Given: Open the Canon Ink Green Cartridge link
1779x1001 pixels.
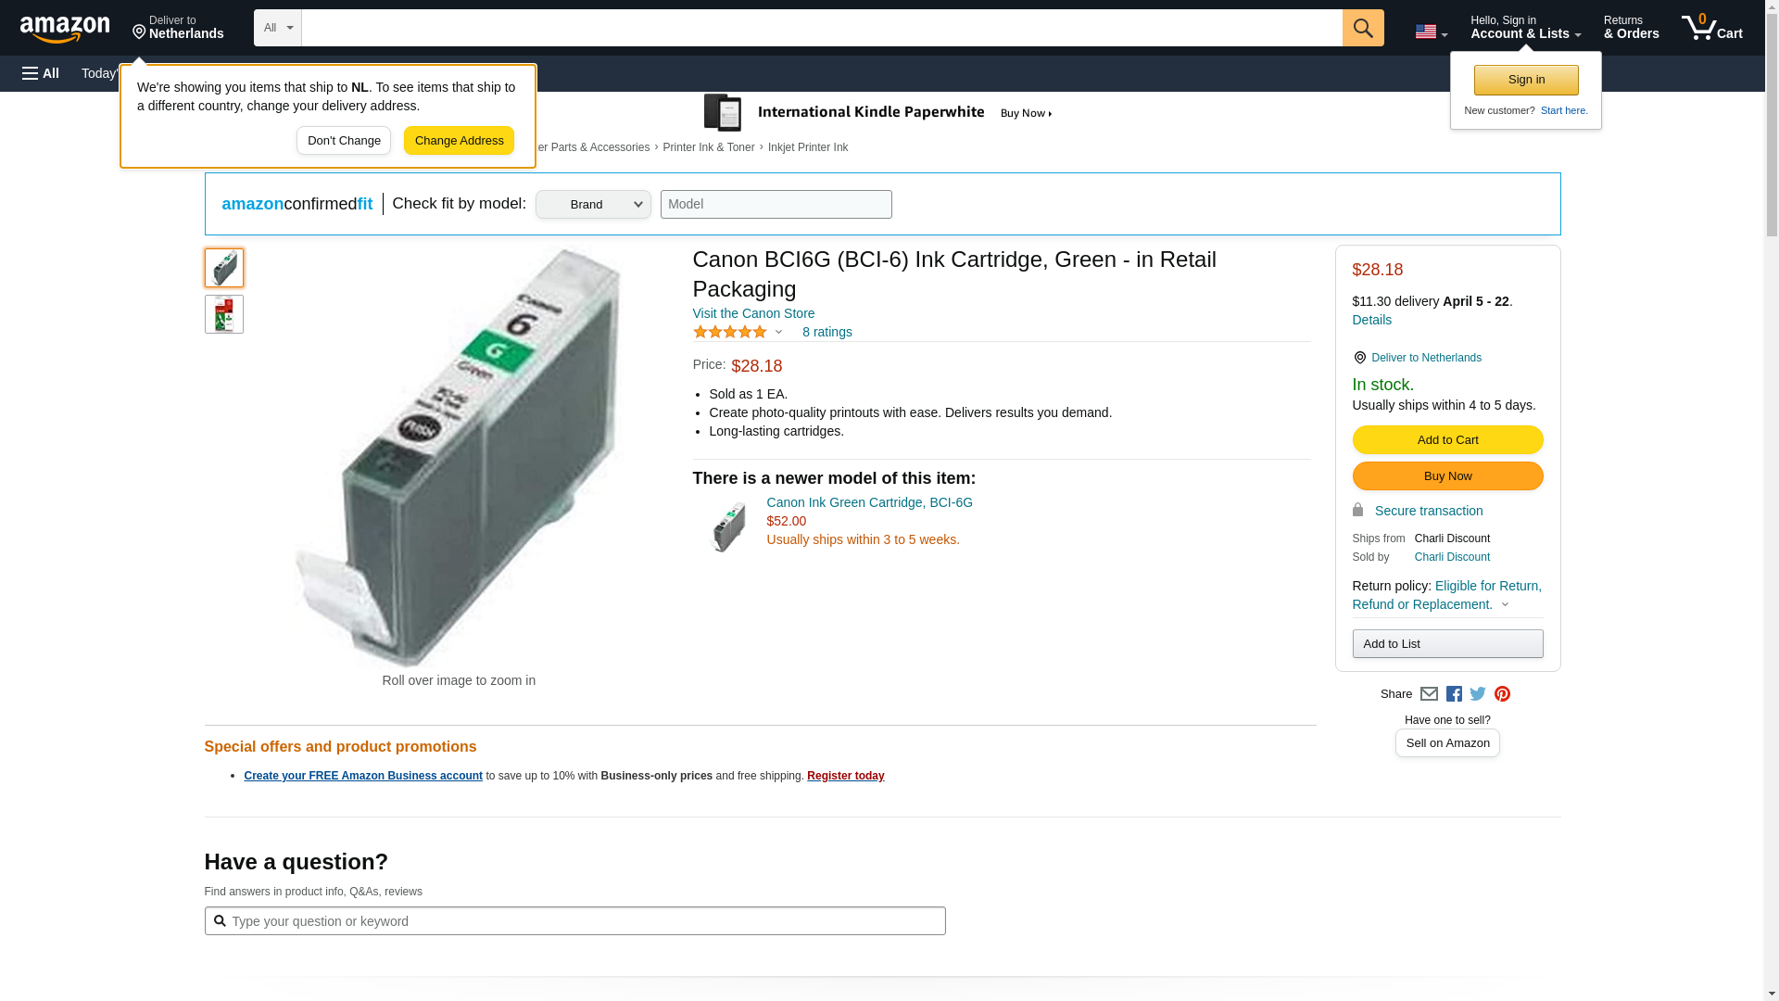Looking at the screenshot, I should 869,502.
